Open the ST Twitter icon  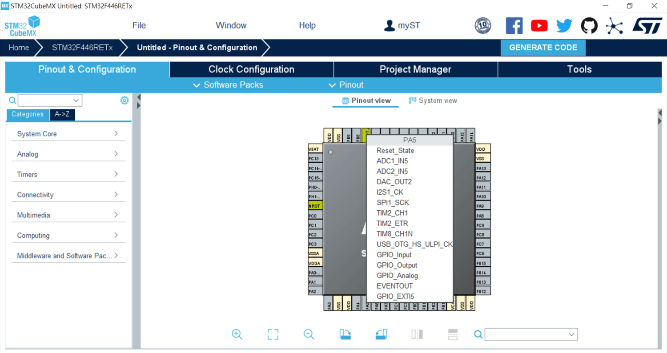click(x=564, y=26)
